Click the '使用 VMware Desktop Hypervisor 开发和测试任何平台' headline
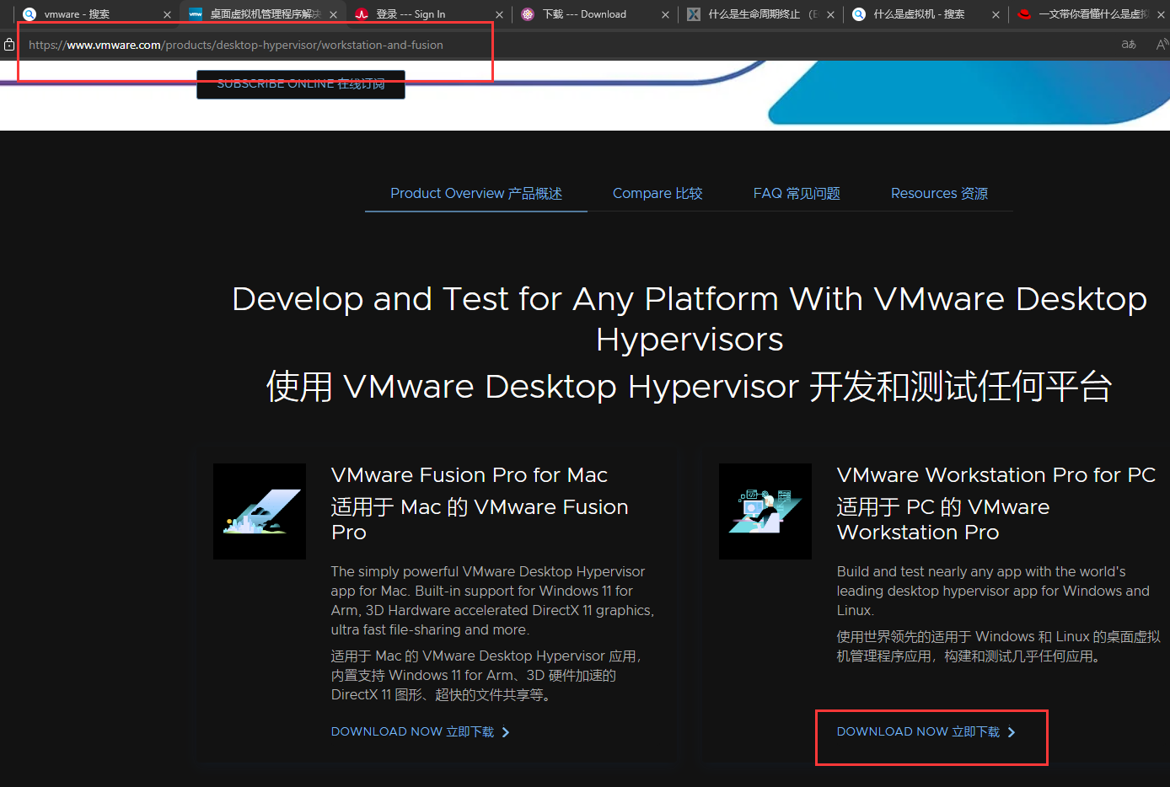The image size is (1170, 787). coord(690,387)
